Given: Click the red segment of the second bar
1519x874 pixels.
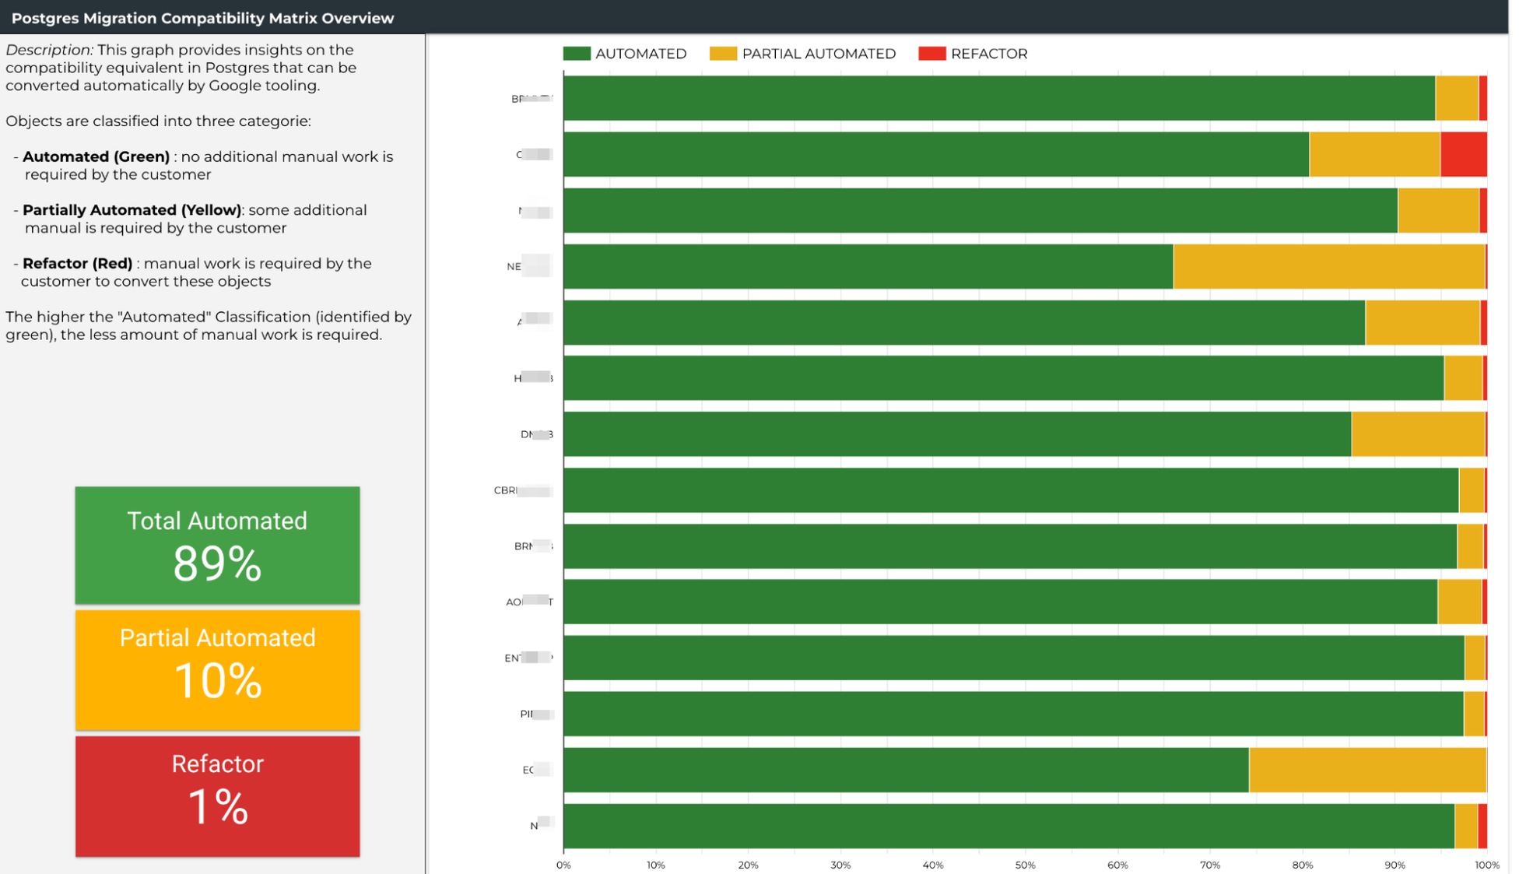Looking at the screenshot, I should pos(1463,154).
